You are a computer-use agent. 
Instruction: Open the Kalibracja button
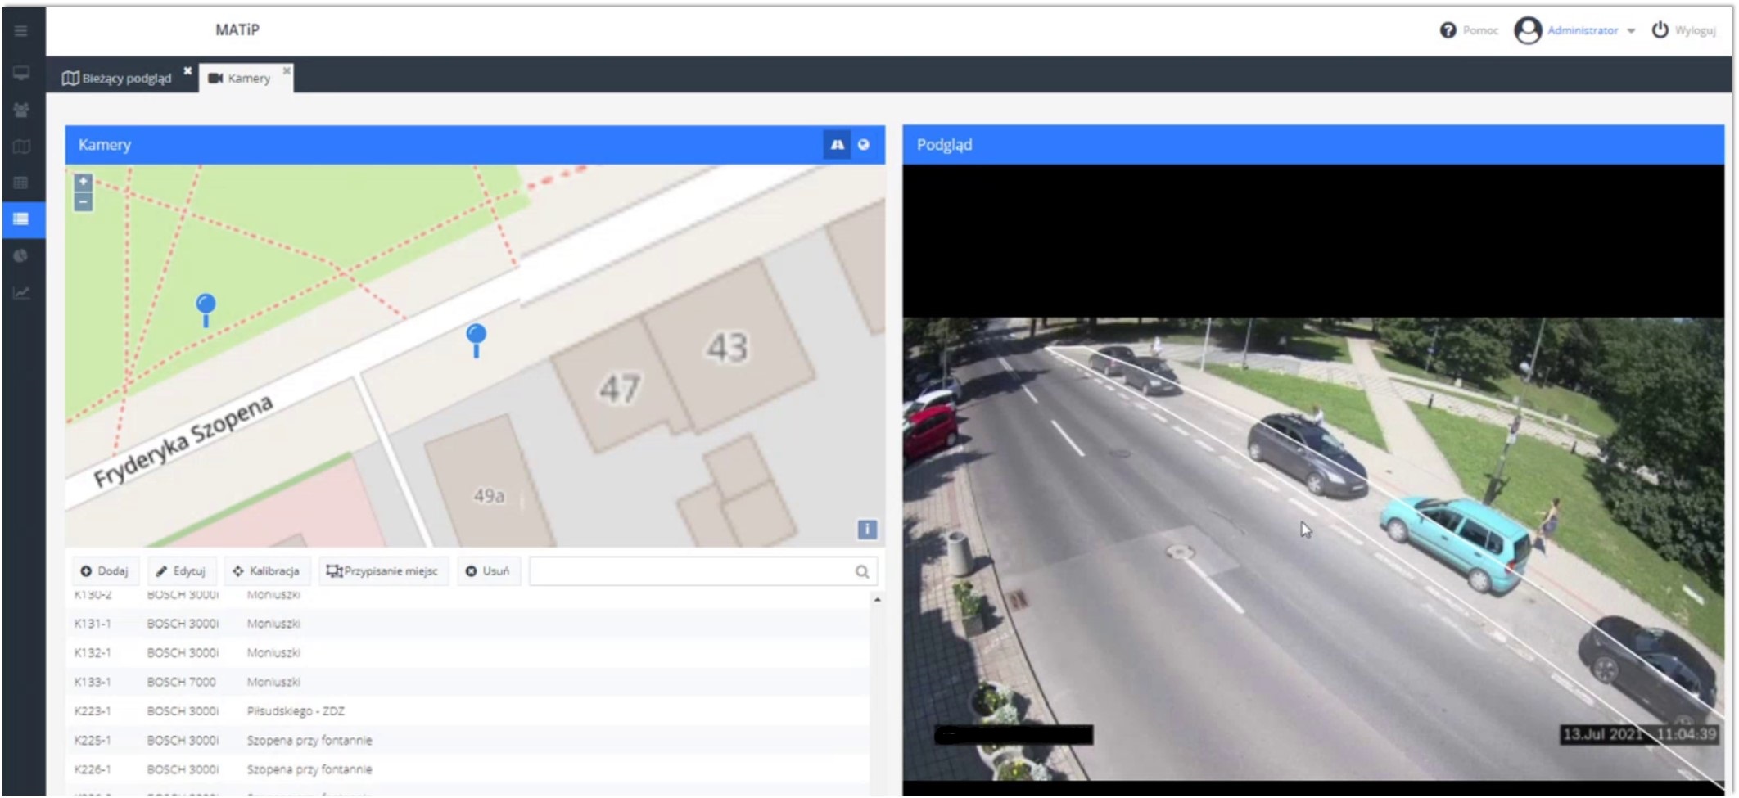pos(266,571)
